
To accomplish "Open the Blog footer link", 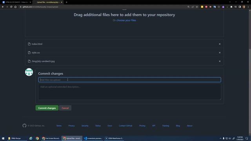I will [178, 126].
